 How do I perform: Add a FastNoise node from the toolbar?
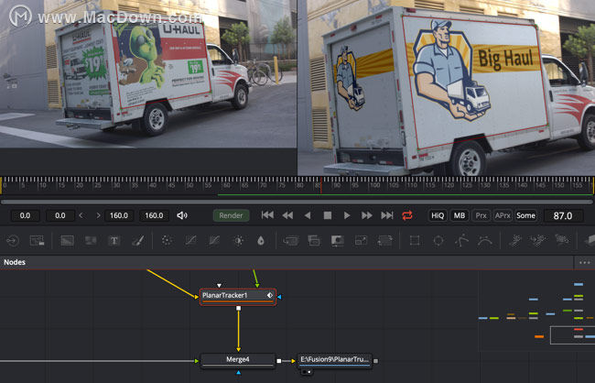point(91,240)
